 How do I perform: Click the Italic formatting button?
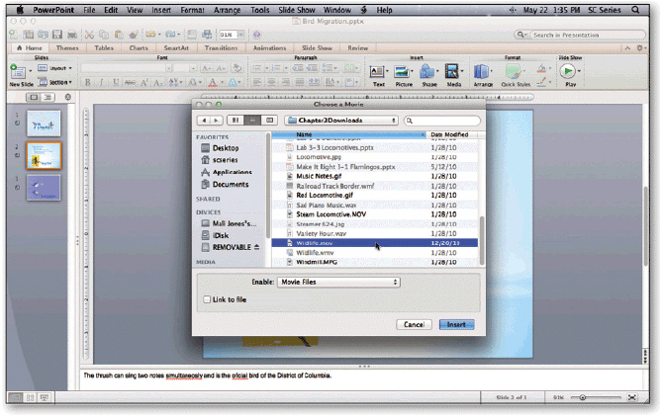pyautogui.click(x=101, y=82)
